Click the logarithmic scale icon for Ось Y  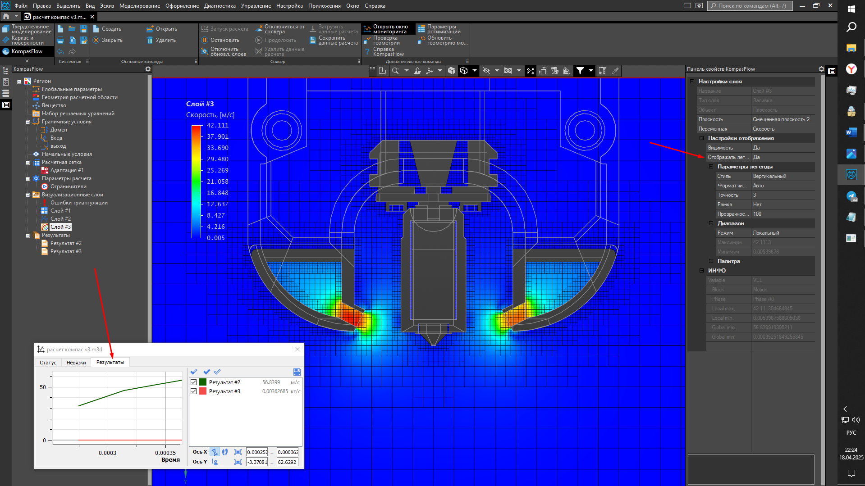pyautogui.click(x=215, y=462)
